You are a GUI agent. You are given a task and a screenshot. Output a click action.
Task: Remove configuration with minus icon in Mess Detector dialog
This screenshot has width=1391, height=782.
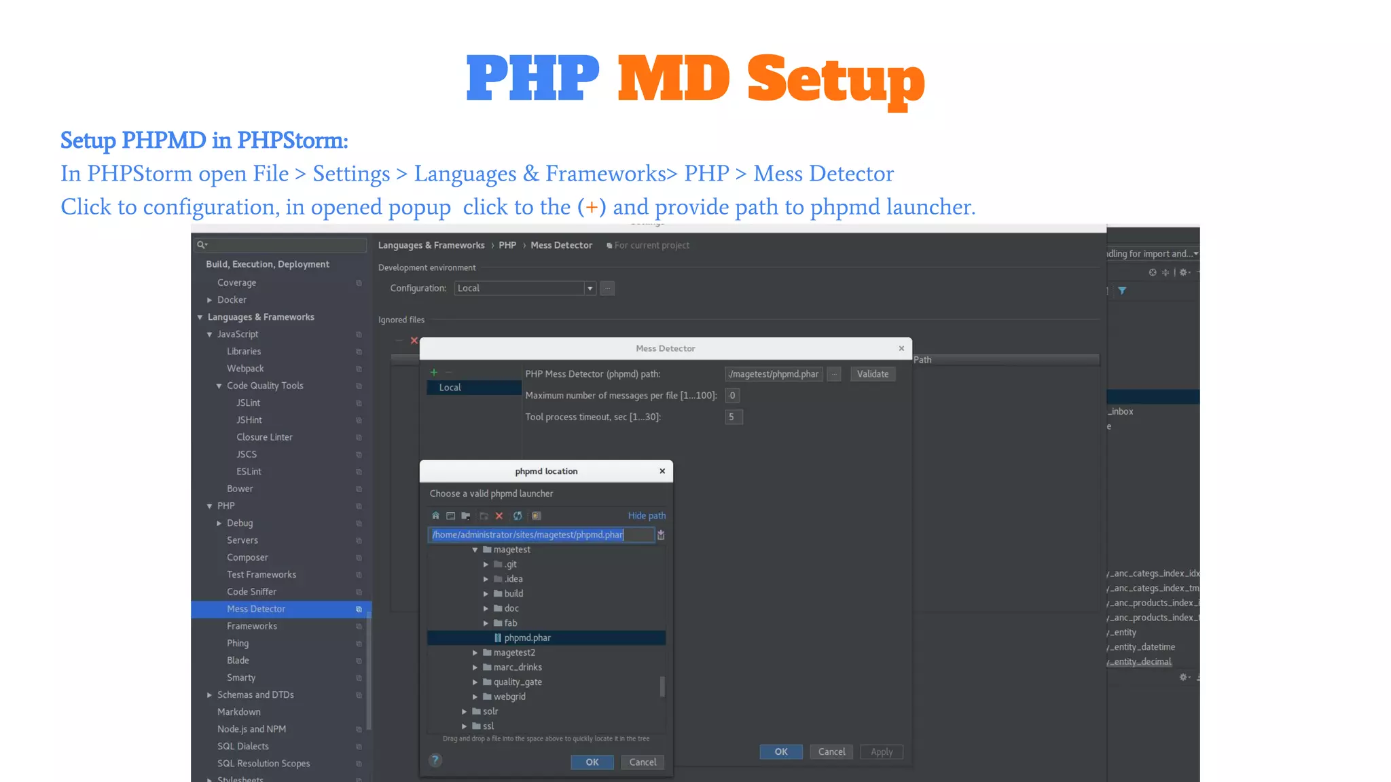tap(448, 372)
